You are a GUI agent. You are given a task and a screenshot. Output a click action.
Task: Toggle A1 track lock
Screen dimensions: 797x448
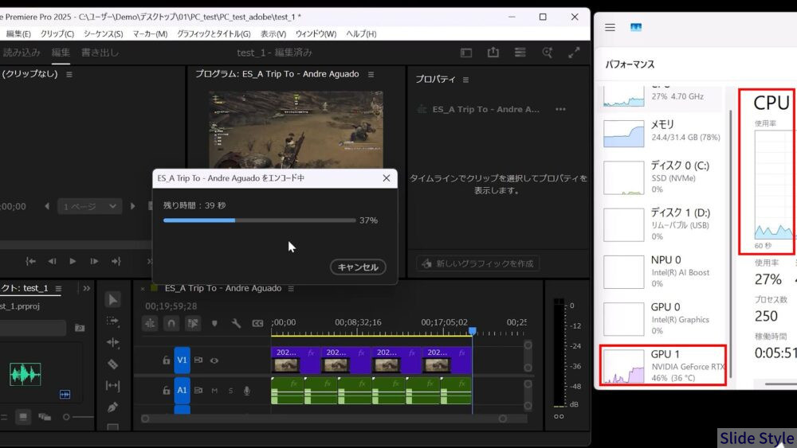(x=166, y=391)
